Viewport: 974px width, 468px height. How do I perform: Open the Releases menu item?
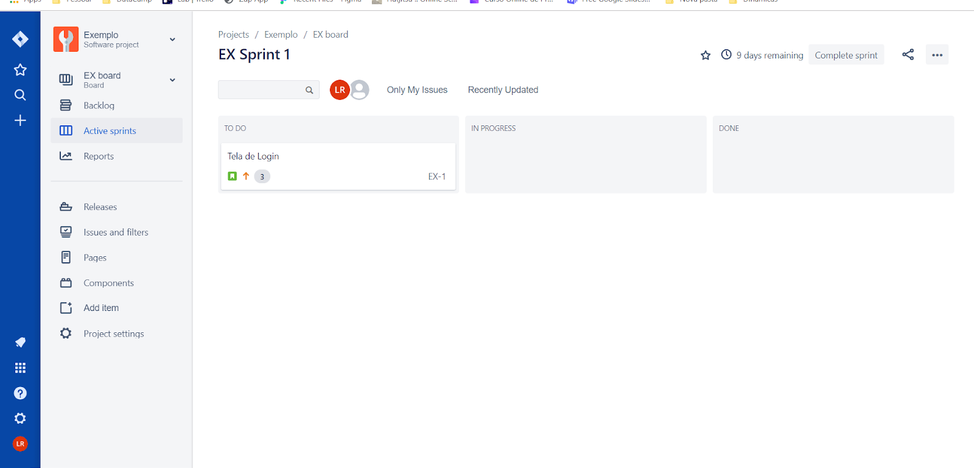pos(117,207)
